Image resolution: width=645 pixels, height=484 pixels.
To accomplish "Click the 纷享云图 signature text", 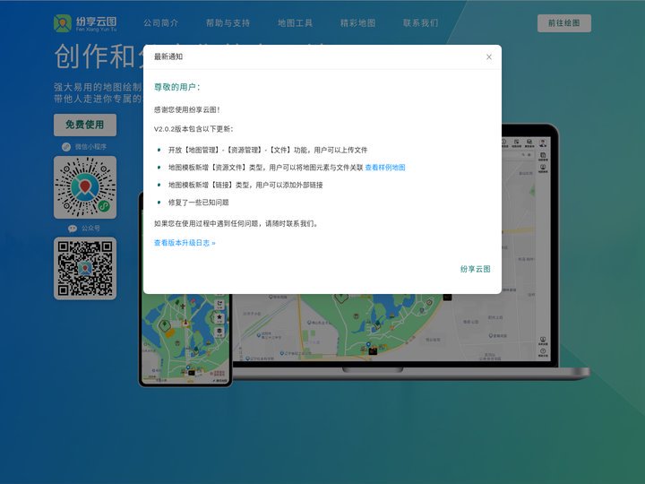I will point(475,269).
